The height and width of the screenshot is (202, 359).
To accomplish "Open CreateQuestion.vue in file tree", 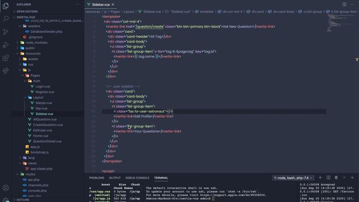I will [x=48, y=125].
